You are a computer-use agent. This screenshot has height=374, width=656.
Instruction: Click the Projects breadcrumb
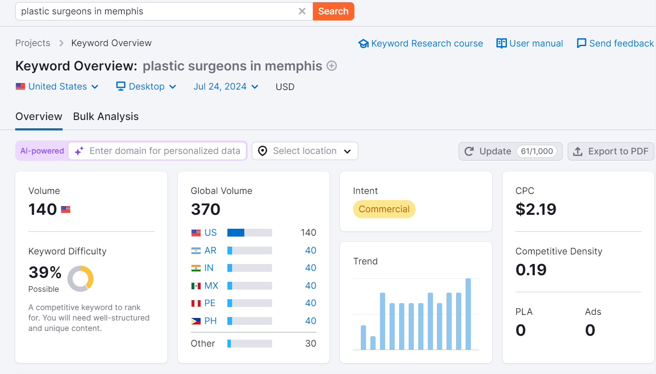[x=33, y=43]
